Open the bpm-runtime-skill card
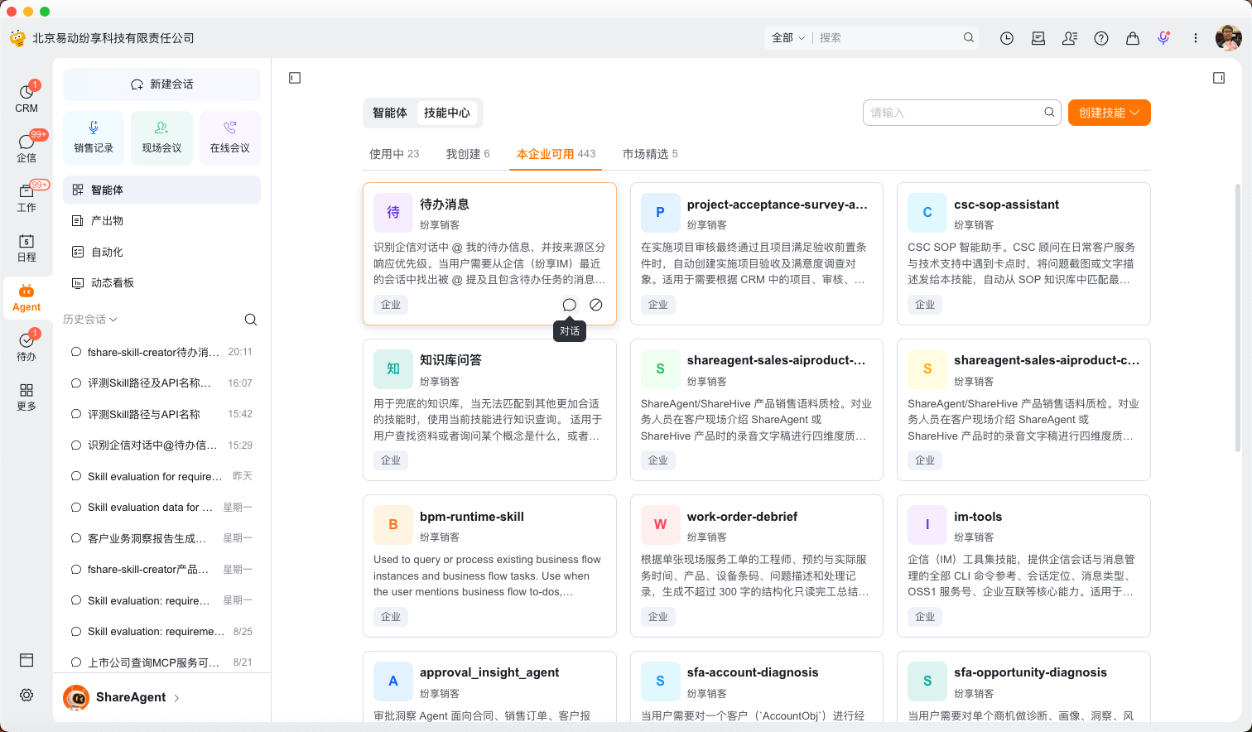The image size is (1252, 732). coord(489,566)
